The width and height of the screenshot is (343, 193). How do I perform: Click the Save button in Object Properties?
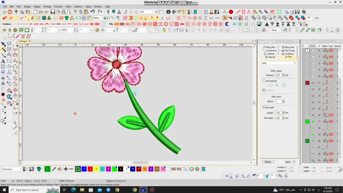coord(288,162)
